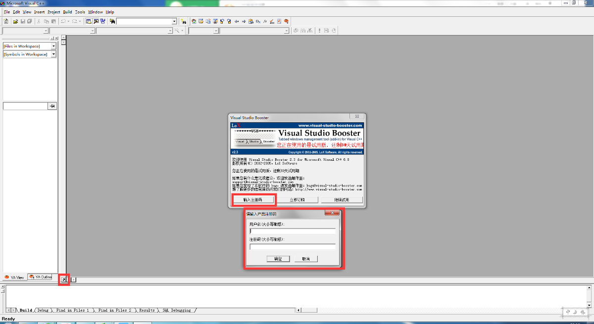Toggle the Workspace pane icon

point(89,21)
